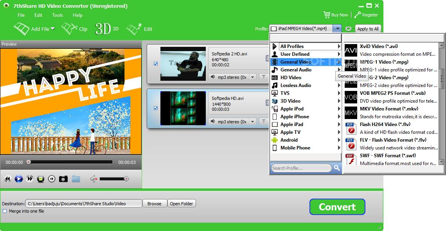Click subtitle T button for Softpedia 2 HD.avi

264,77
